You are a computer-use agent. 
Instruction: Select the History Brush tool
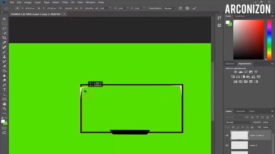(x=4, y=61)
